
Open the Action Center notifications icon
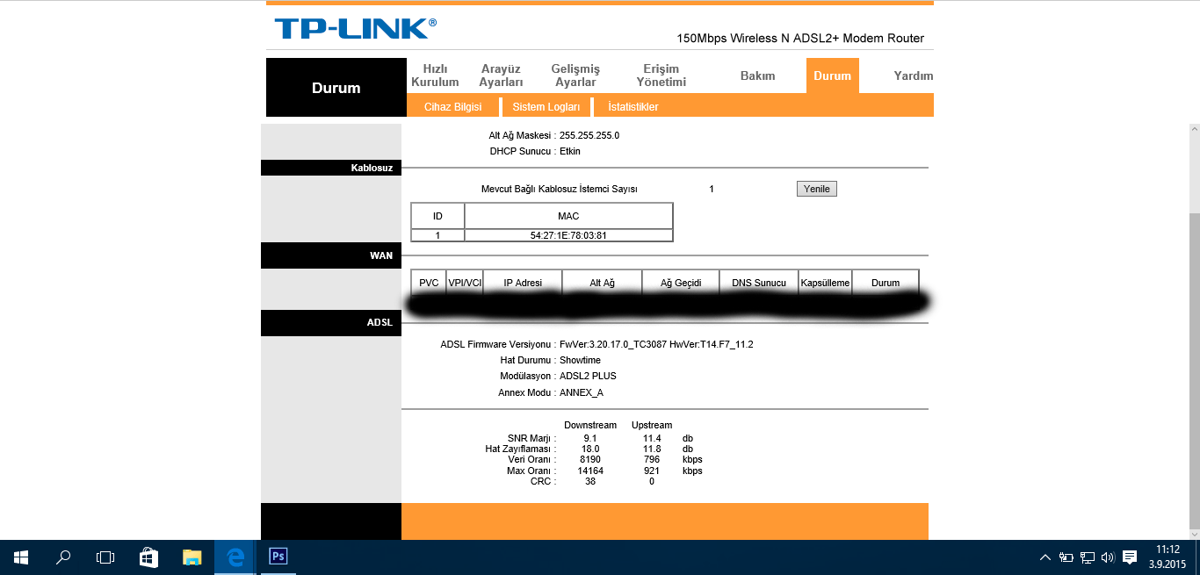click(x=1130, y=557)
